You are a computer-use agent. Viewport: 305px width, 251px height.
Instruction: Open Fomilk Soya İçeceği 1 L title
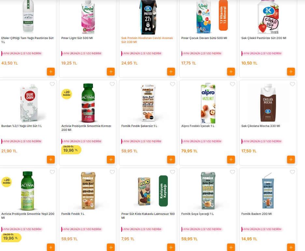(x=197, y=214)
